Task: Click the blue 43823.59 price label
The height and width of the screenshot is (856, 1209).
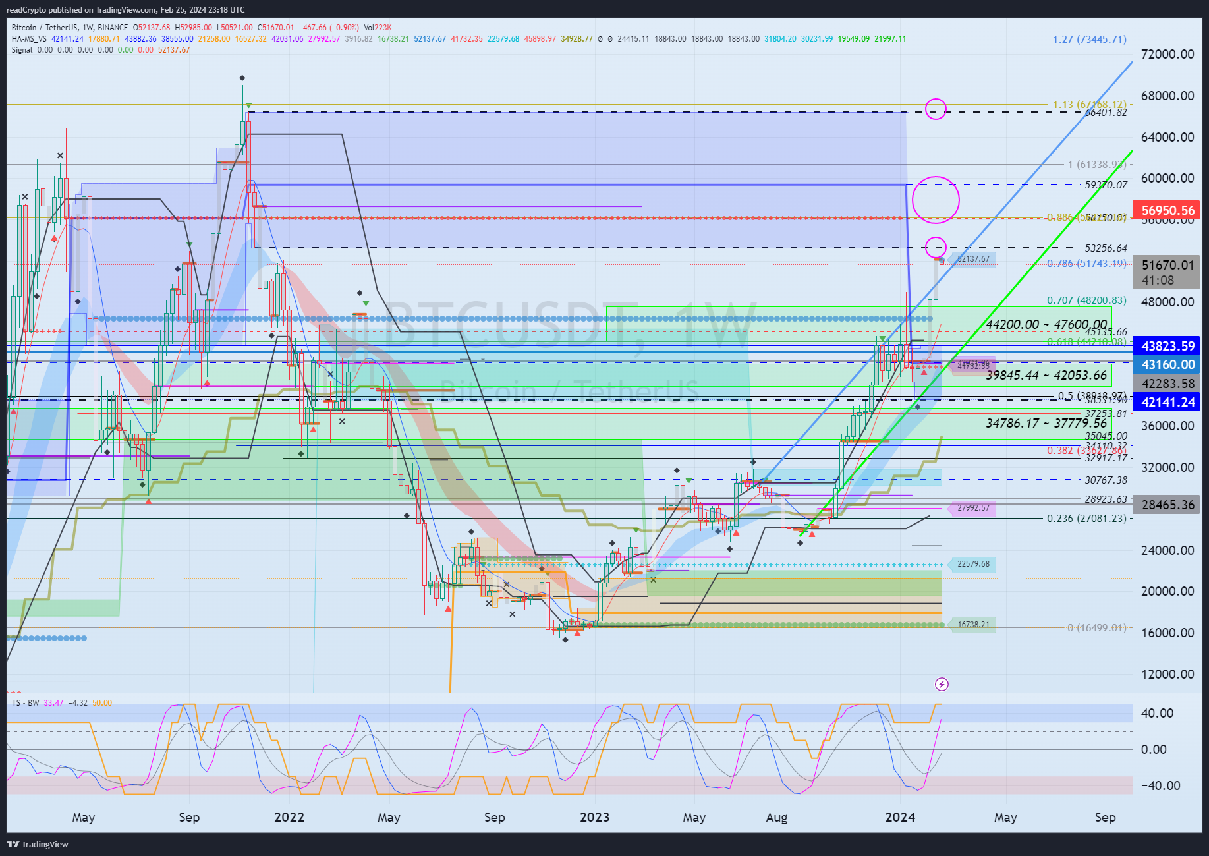Action: (1167, 345)
